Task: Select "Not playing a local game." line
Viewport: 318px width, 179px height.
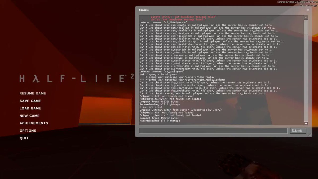Action: [158, 74]
